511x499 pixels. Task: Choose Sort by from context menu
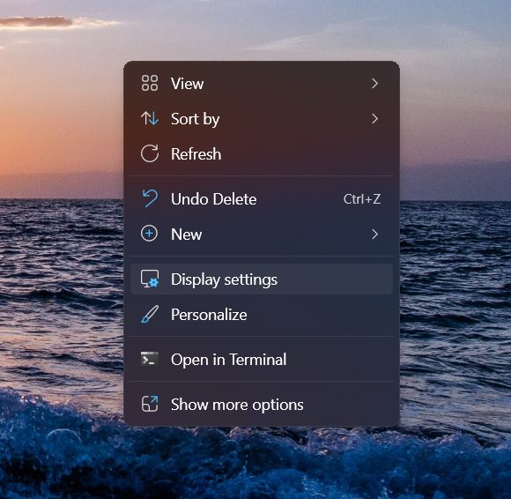pyautogui.click(x=262, y=119)
